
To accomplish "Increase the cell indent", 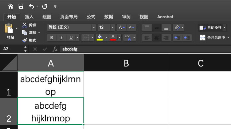I will click(187, 38).
